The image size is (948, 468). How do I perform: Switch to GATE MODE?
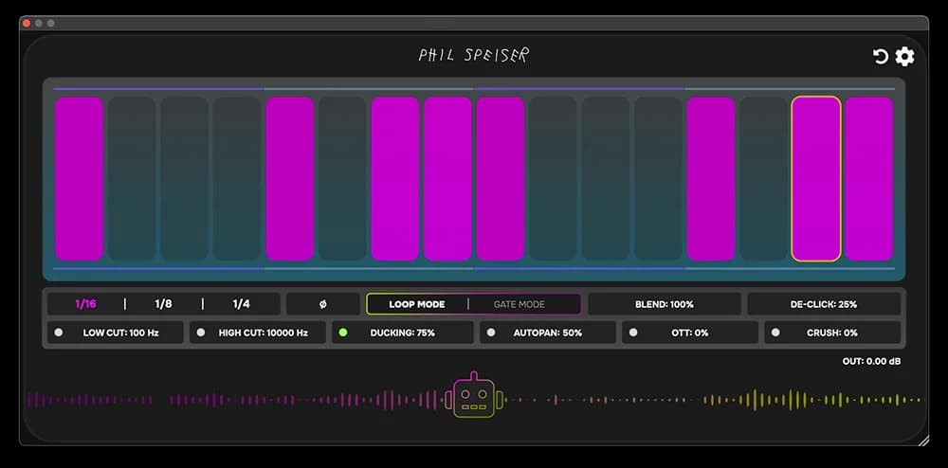click(x=519, y=304)
